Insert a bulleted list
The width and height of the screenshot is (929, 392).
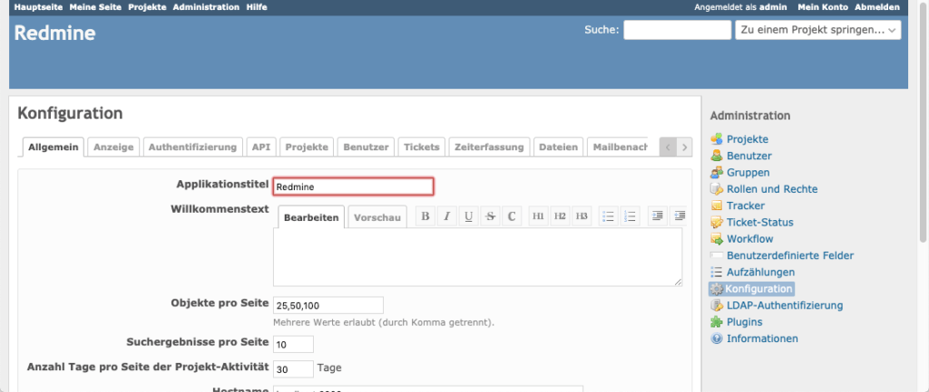pyautogui.click(x=608, y=216)
